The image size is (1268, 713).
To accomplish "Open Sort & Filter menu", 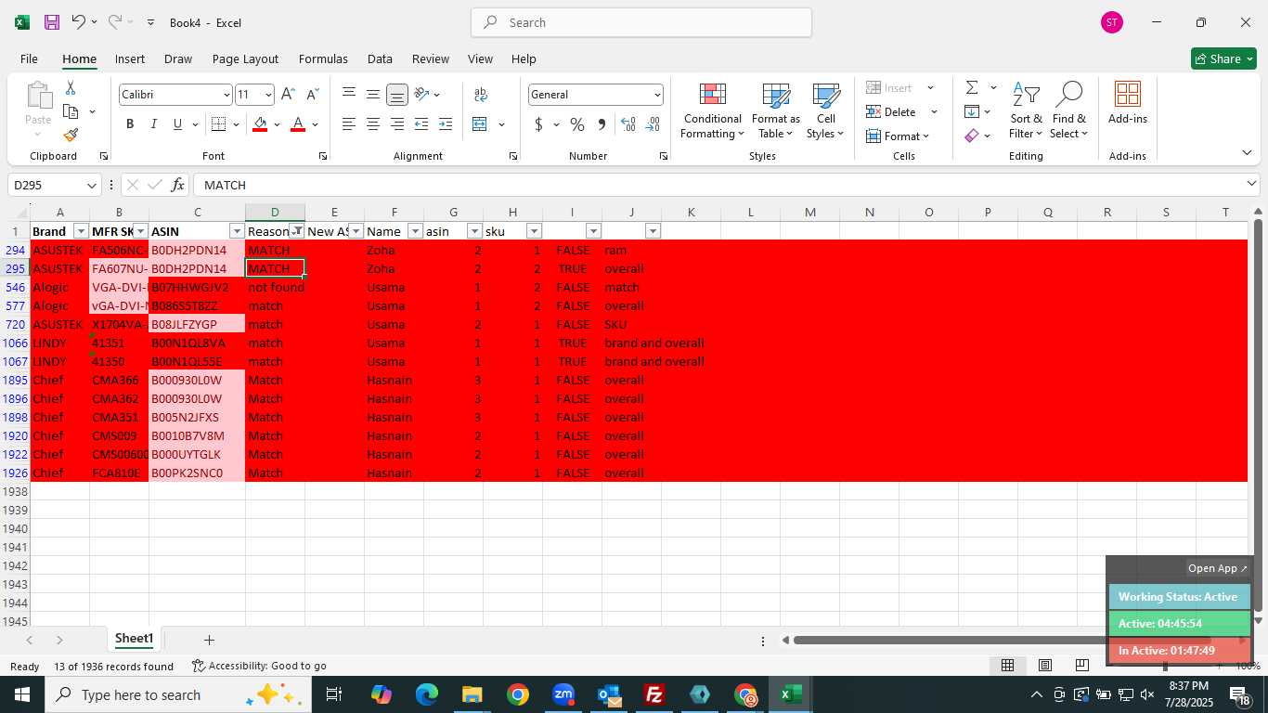I will tap(1026, 111).
